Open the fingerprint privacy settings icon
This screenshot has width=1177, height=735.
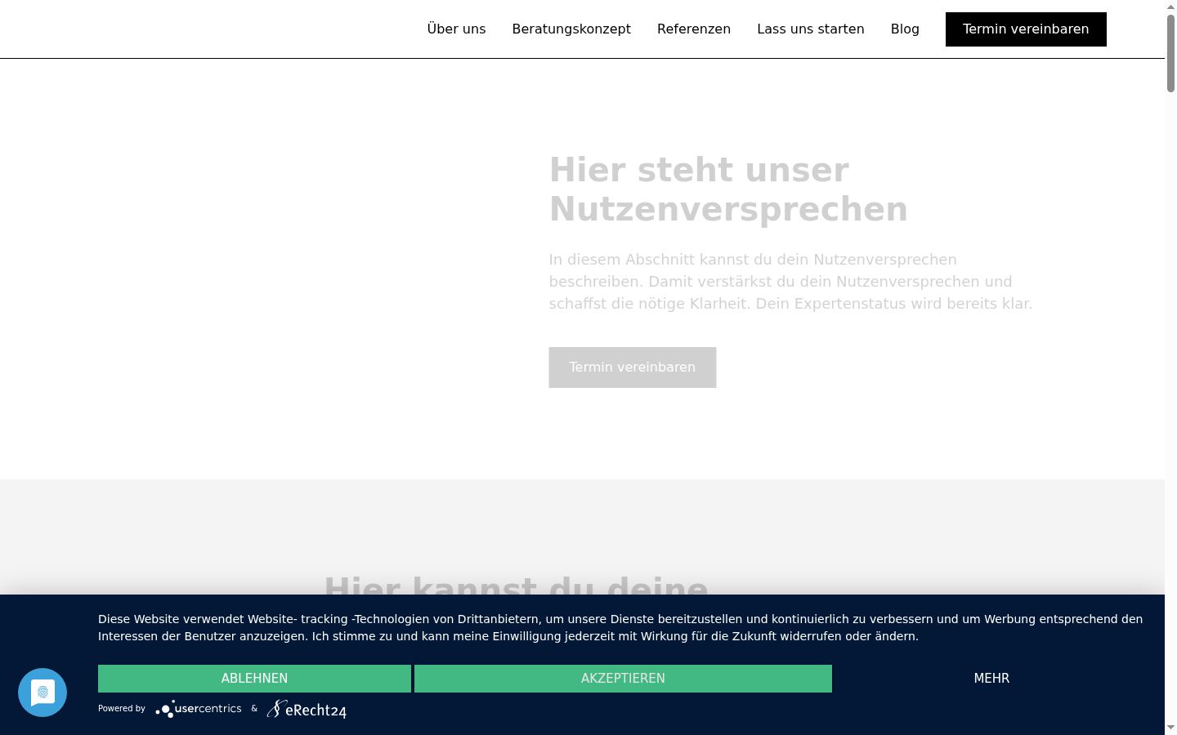click(x=43, y=693)
